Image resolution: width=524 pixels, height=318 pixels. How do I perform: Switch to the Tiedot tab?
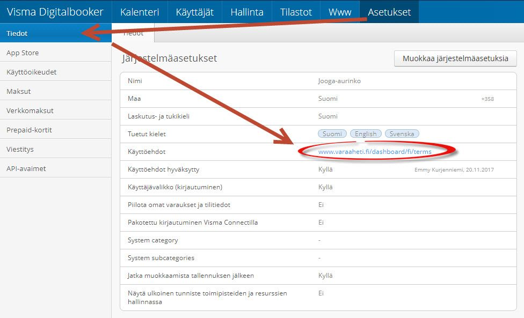coord(132,33)
